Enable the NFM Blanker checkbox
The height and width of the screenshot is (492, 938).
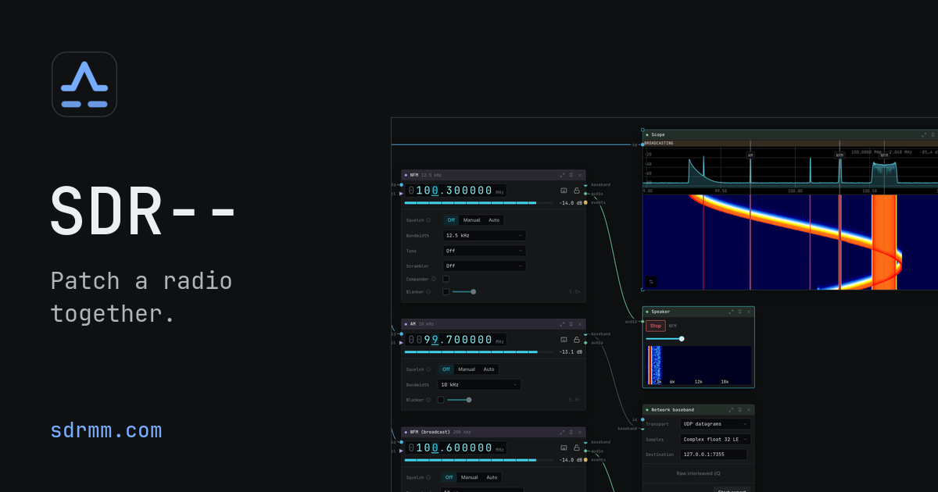pos(446,292)
